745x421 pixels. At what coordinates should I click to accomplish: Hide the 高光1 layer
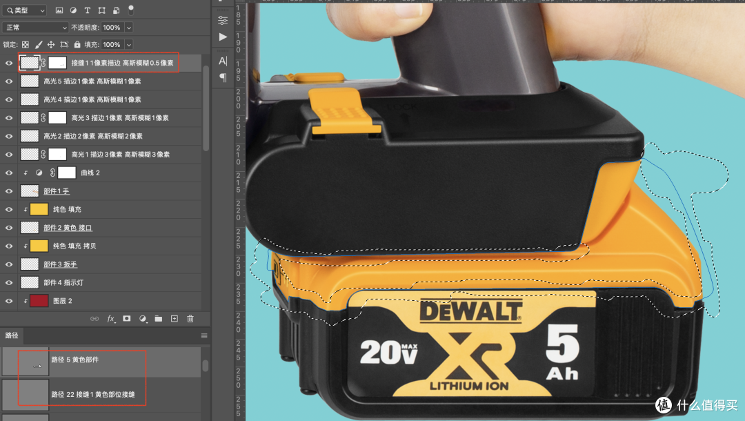click(x=8, y=155)
